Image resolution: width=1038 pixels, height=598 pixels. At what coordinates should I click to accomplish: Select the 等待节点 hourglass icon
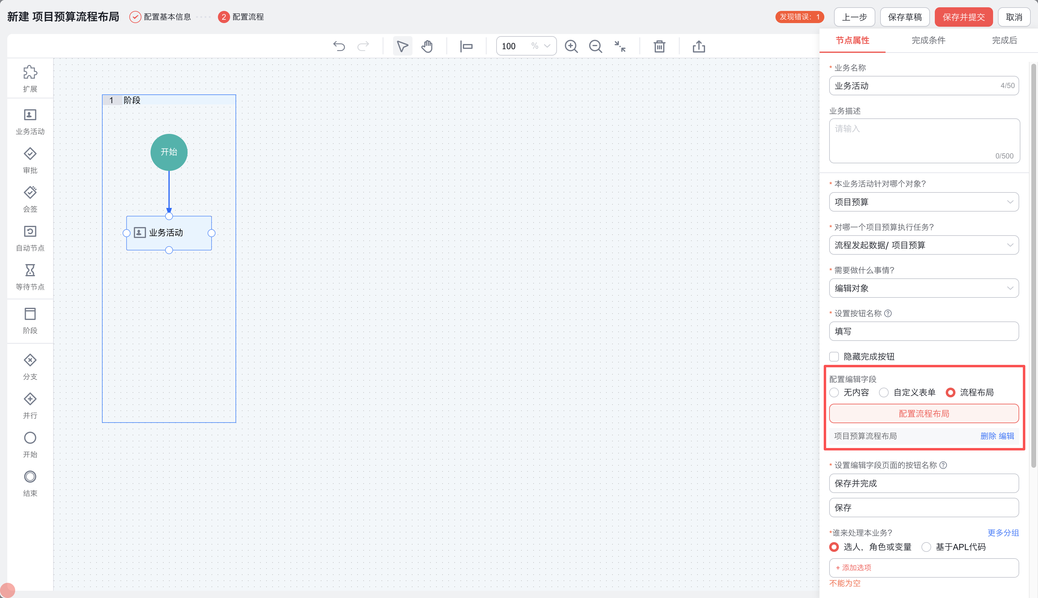(30, 270)
